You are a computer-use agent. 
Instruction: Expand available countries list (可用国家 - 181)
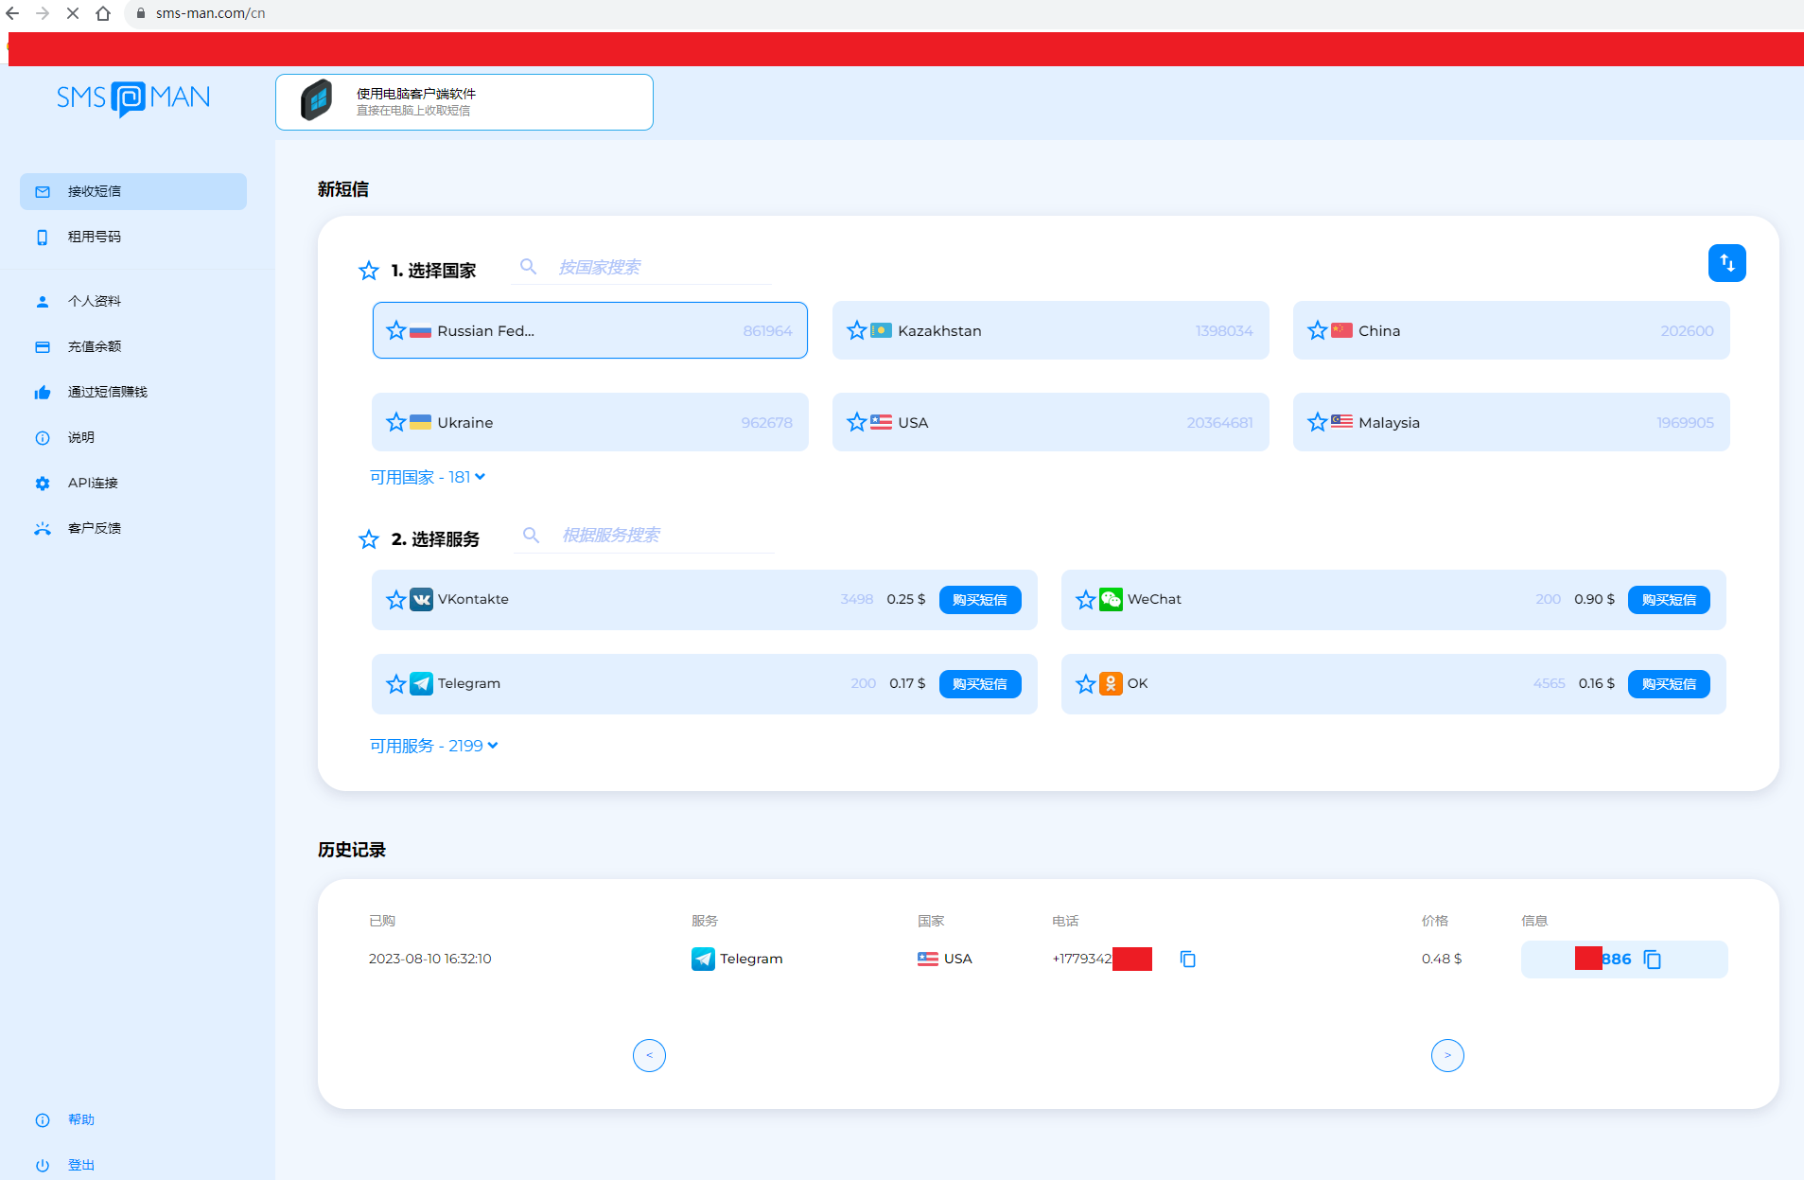pyautogui.click(x=428, y=477)
